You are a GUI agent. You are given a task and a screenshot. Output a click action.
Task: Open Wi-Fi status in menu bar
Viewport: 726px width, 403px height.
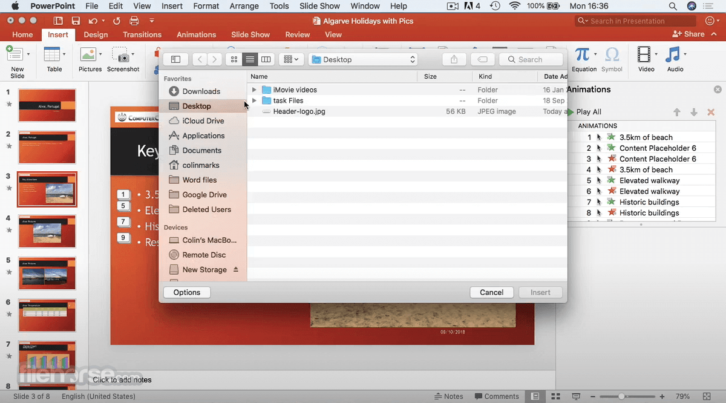point(515,6)
